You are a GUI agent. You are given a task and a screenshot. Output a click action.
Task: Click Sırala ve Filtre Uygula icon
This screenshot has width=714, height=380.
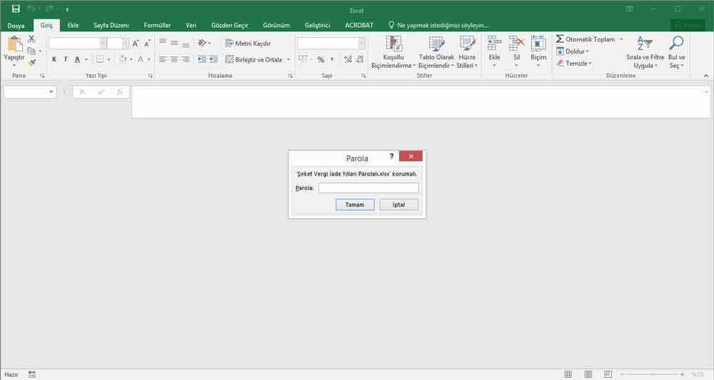(645, 44)
